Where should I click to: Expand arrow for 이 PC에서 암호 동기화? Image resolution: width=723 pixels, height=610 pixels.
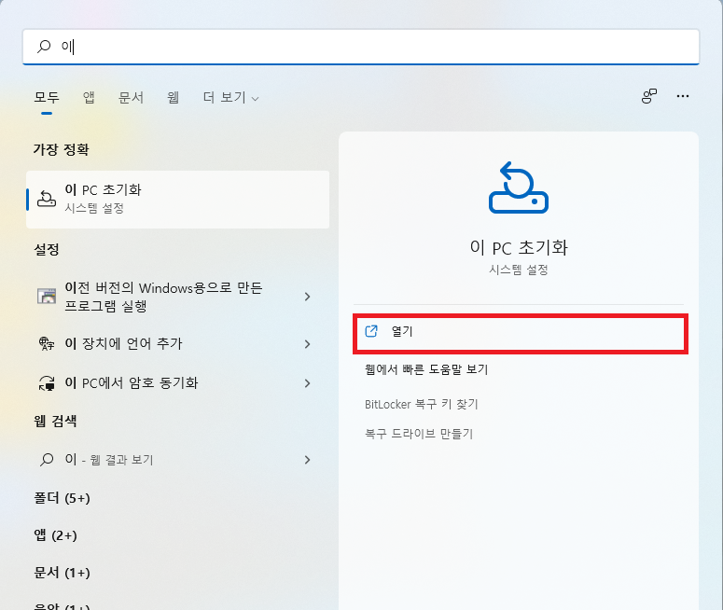tap(308, 383)
